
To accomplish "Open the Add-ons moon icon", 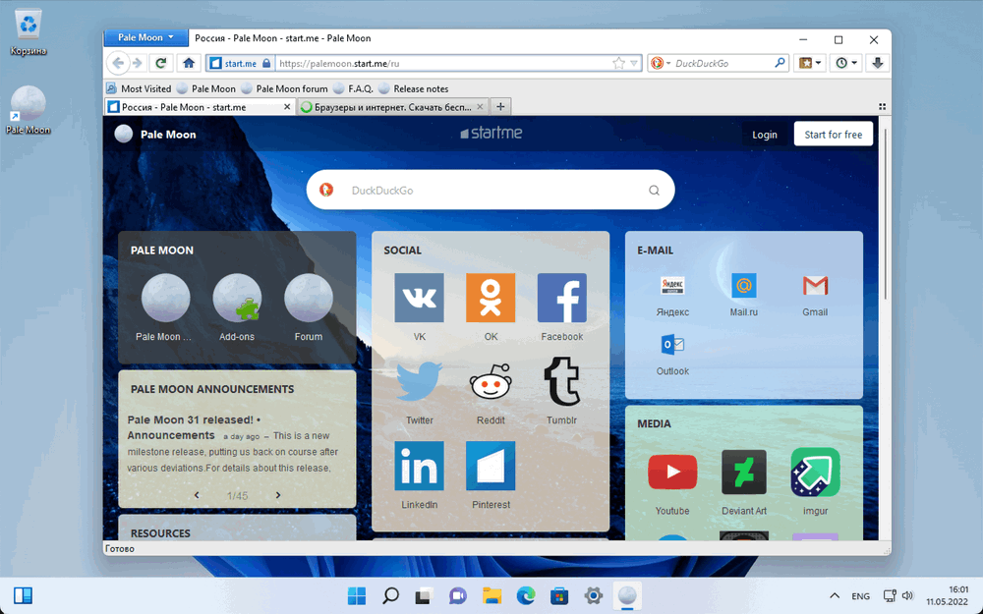I will (237, 298).
